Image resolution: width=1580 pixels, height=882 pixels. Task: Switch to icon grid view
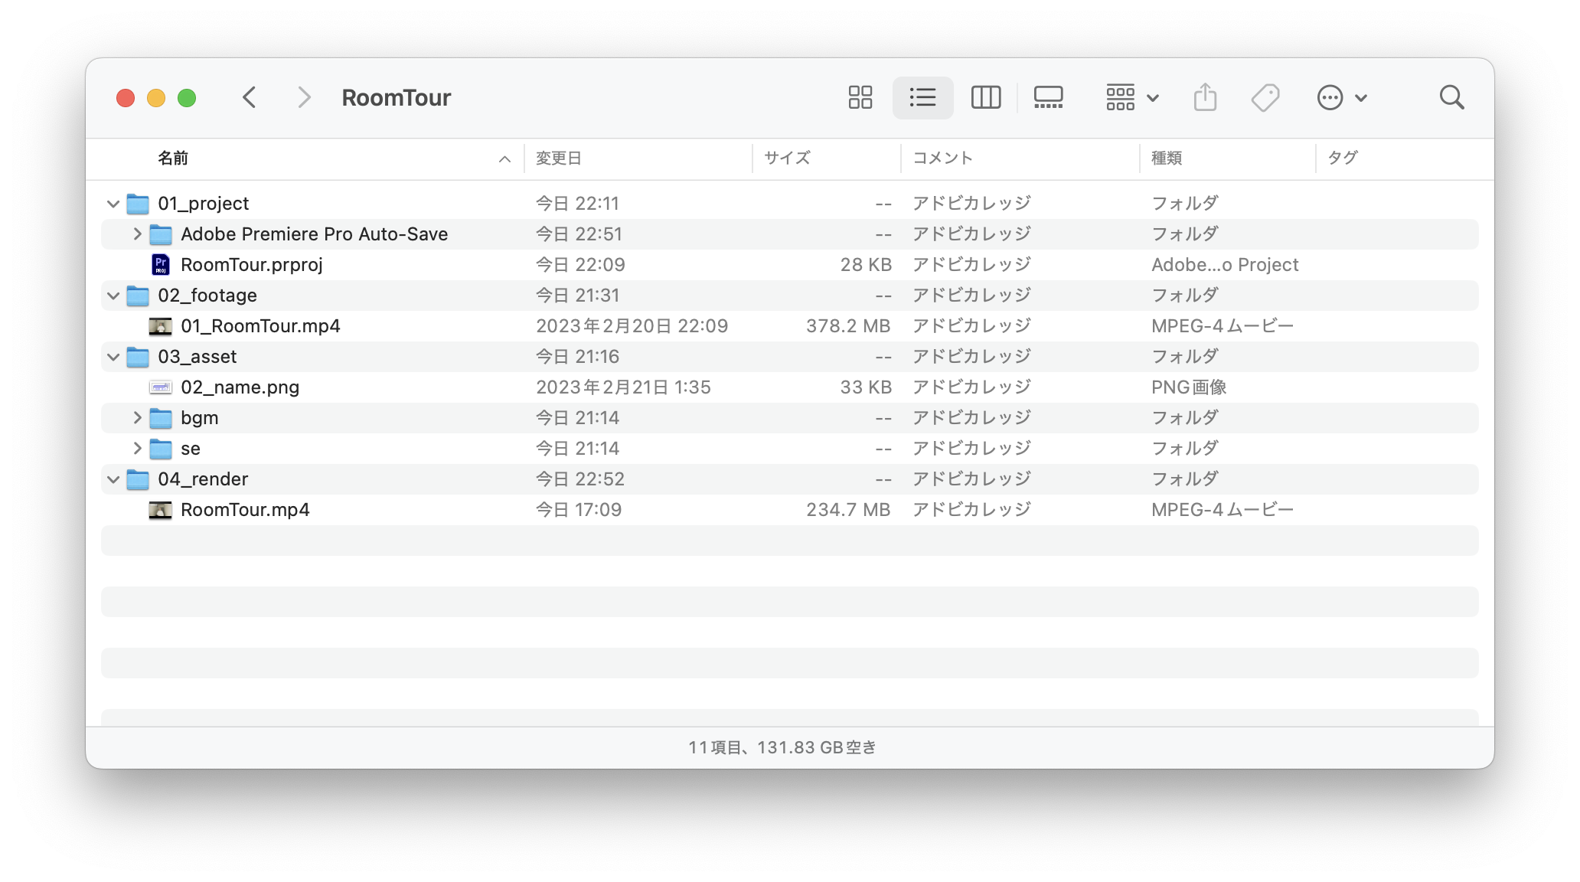click(860, 97)
